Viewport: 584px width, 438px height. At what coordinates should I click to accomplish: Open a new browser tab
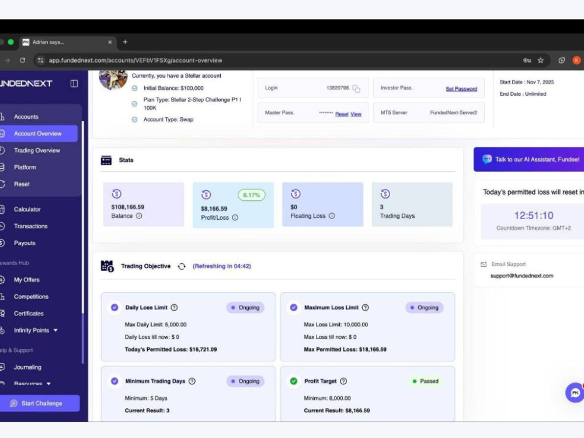pos(125,42)
